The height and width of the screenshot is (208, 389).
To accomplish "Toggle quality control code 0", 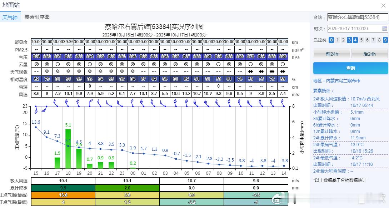I will tap(331, 40).
